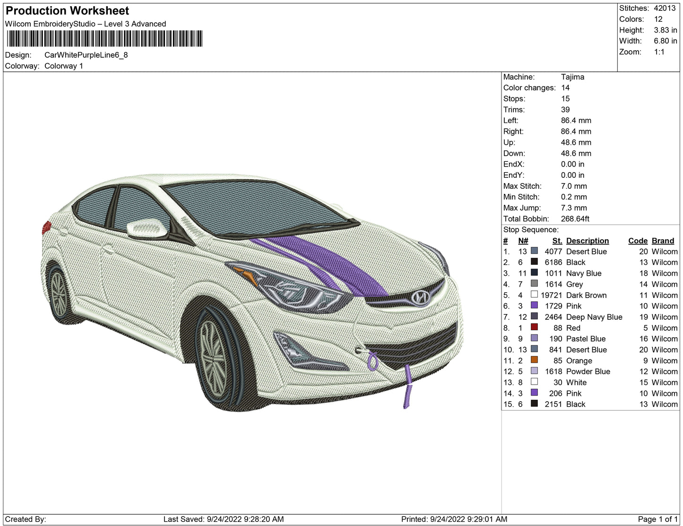
Task: Select the White color swatch in stop 13
Action: tap(534, 382)
